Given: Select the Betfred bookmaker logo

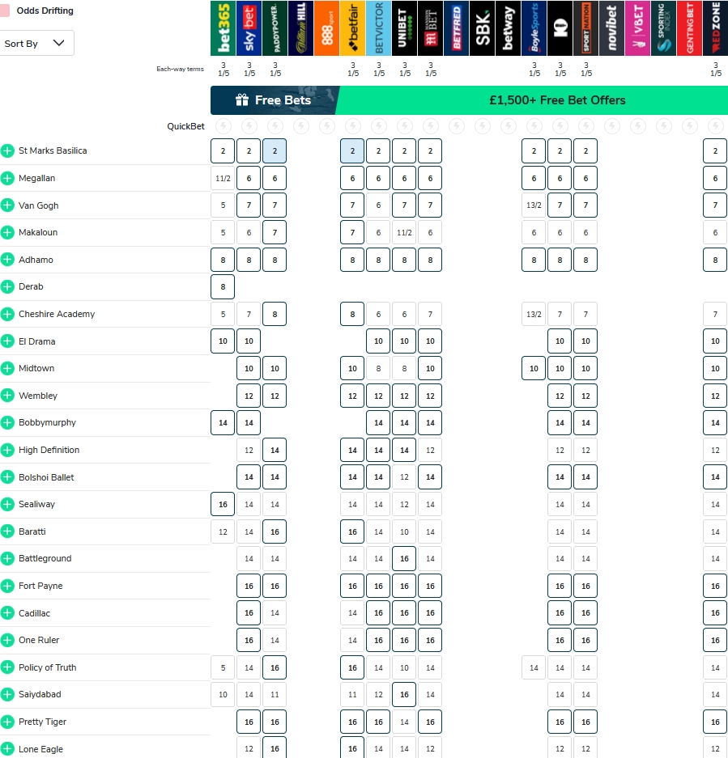Looking at the screenshot, I should 456,28.
